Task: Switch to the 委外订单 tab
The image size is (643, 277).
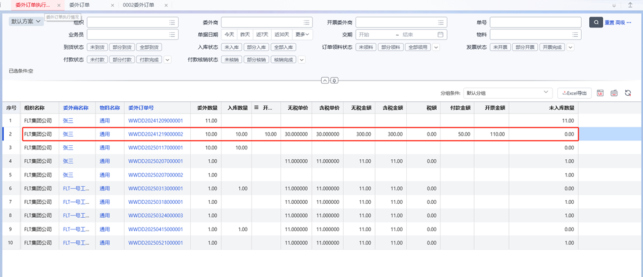Action: click(80, 5)
